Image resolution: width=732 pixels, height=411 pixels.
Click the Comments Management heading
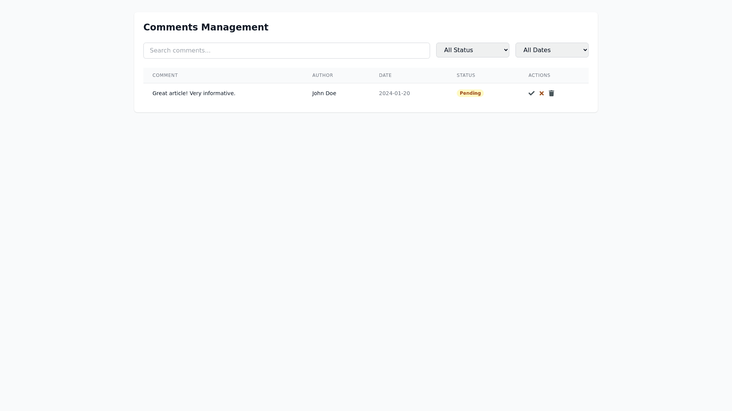[x=205, y=27]
